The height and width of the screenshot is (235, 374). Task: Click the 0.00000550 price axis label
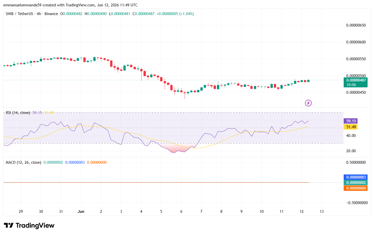[356, 59]
